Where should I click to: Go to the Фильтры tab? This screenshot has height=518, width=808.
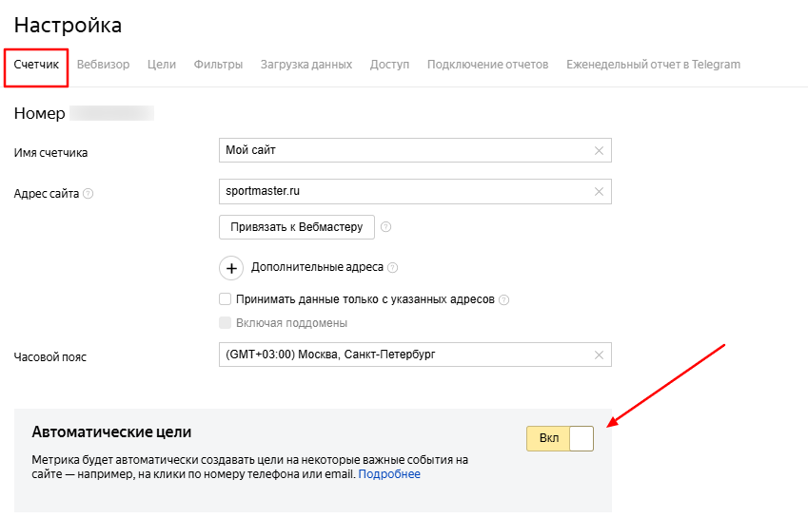tap(218, 65)
